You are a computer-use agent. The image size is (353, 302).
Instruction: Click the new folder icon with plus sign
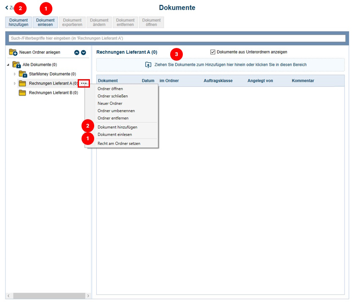tap(13, 53)
